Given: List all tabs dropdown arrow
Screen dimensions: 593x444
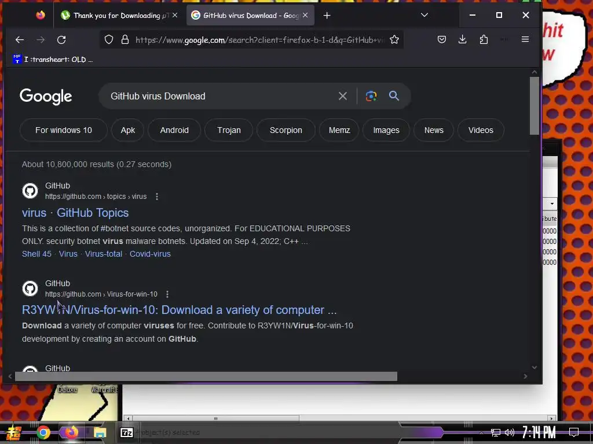Looking at the screenshot, I should coord(424,15).
